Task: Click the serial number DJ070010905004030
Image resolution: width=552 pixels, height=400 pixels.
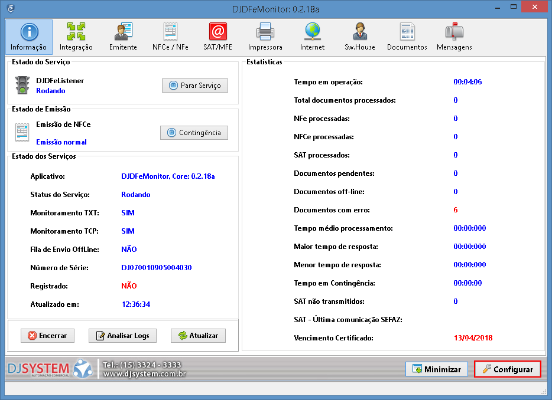Action: tap(156, 267)
